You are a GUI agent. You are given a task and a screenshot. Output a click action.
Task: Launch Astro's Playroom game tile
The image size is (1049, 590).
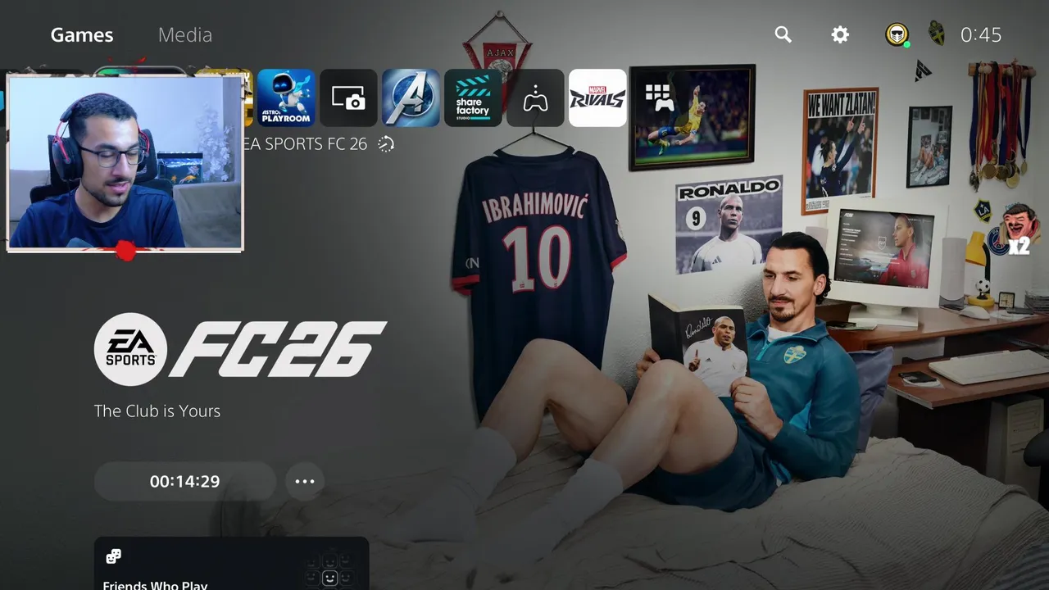point(286,98)
